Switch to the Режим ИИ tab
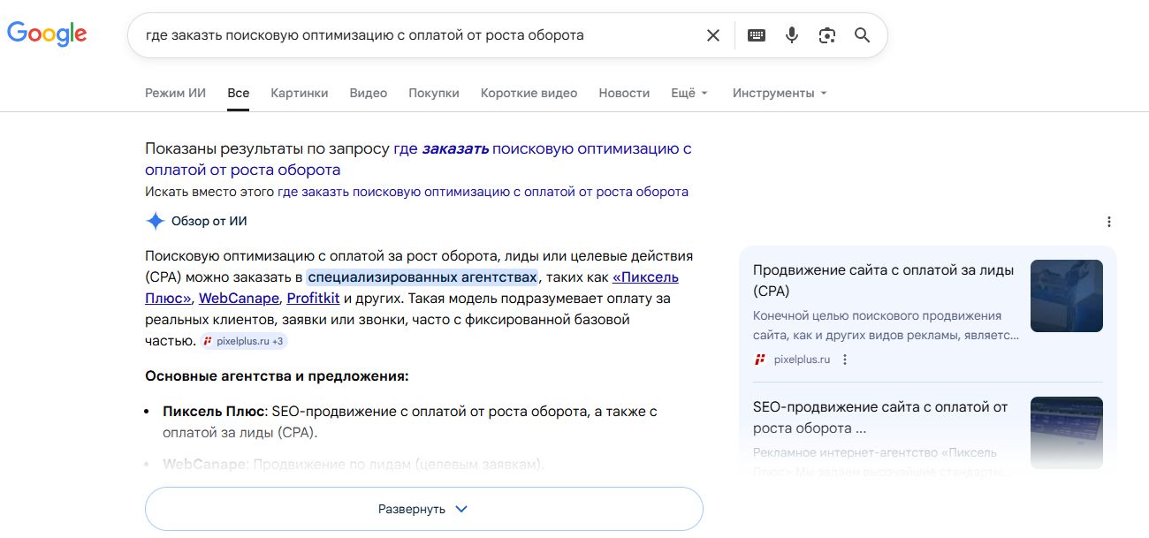Screen dimensions: 1149x538 coord(175,93)
